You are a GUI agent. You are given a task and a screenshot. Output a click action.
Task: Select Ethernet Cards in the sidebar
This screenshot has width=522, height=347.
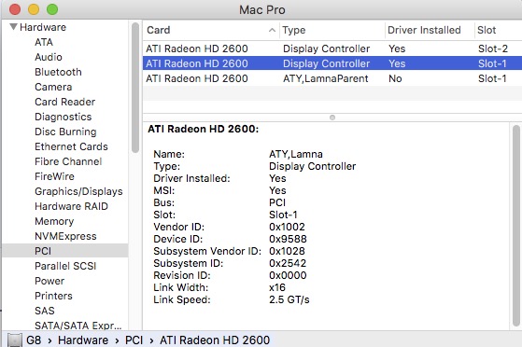click(x=71, y=146)
